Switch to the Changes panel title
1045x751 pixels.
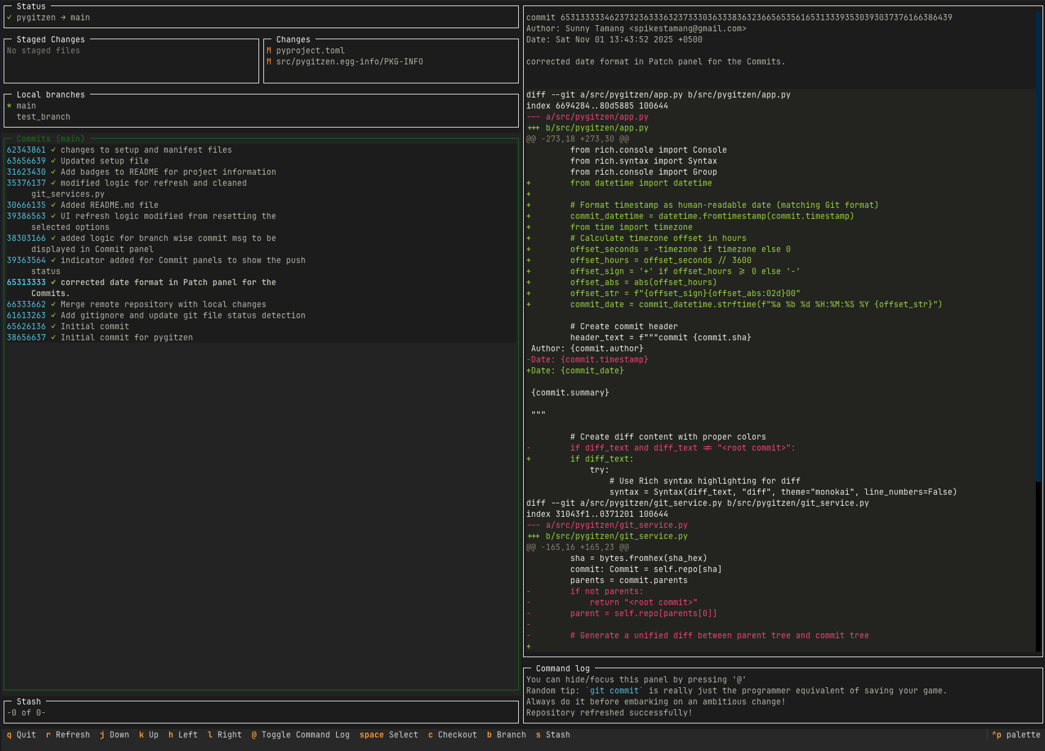[x=293, y=39]
